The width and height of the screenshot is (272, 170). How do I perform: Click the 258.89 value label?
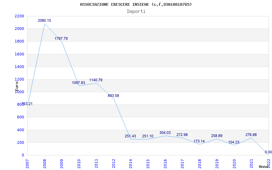tap(217, 136)
